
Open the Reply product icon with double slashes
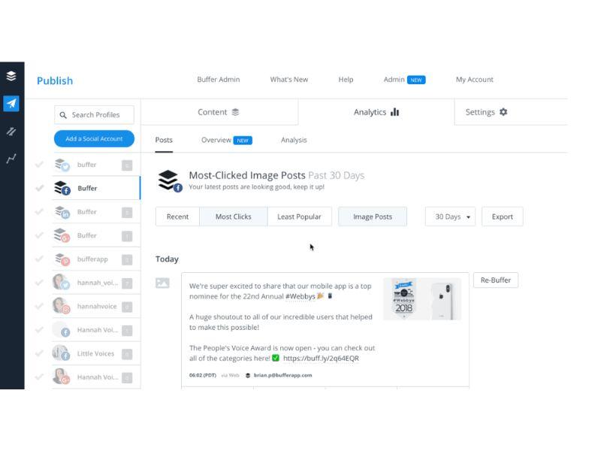[11, 132]
